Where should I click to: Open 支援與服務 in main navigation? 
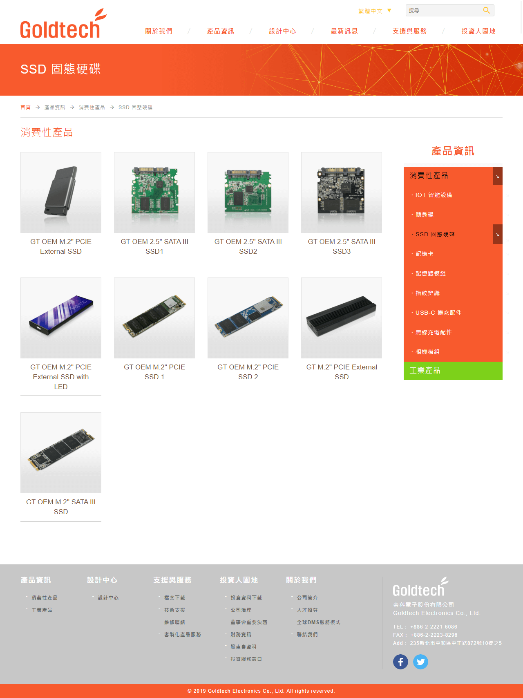(409, 31)
